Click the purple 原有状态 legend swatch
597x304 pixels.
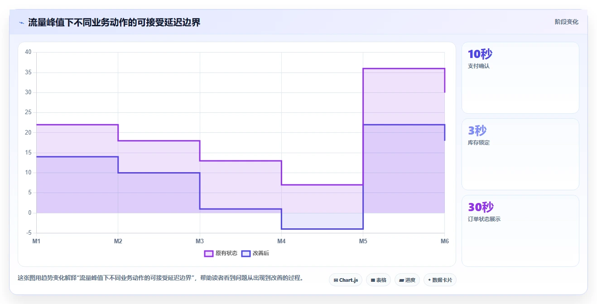209,253
